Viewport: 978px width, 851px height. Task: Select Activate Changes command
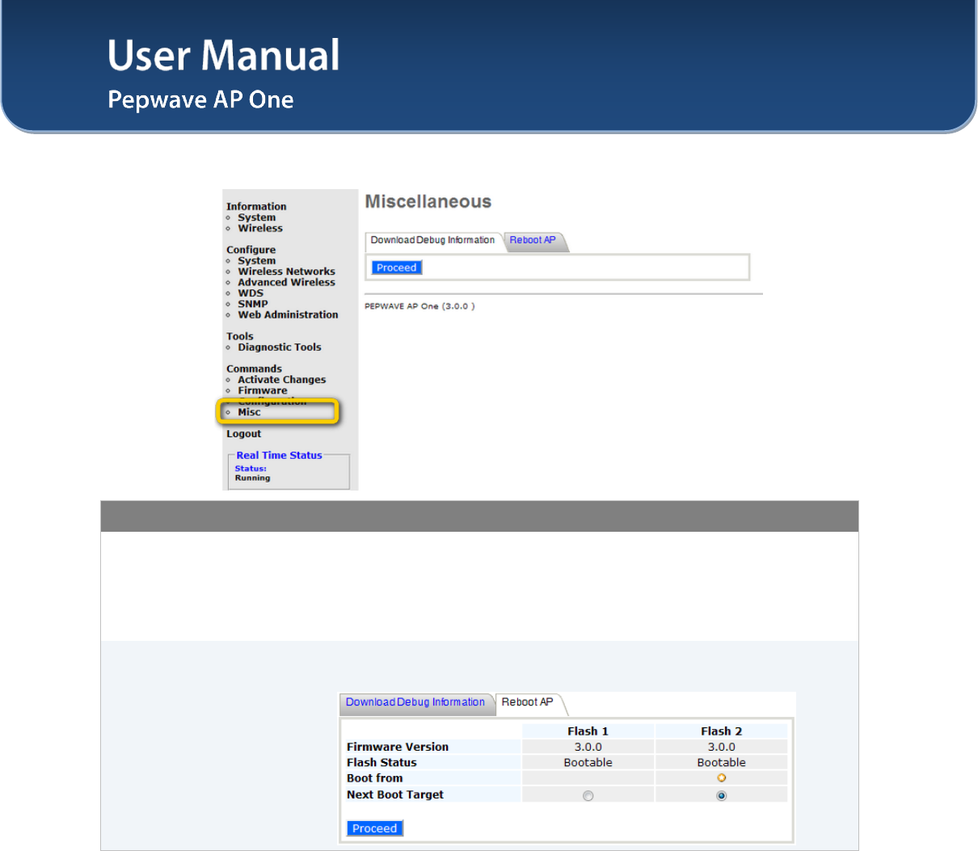[281, 380]
